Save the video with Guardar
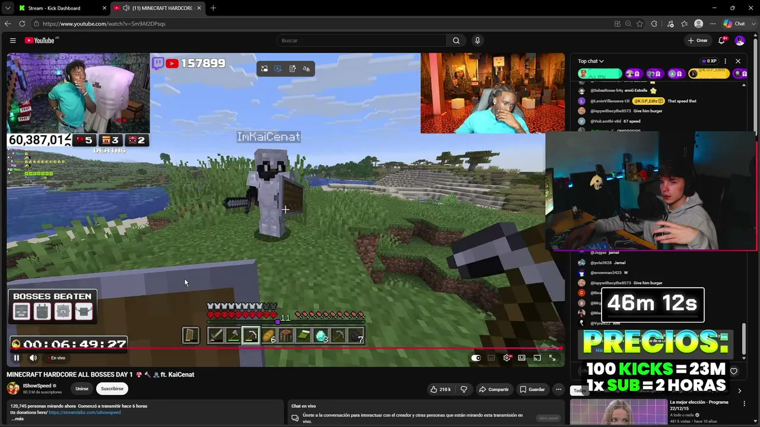 (532, 389)
